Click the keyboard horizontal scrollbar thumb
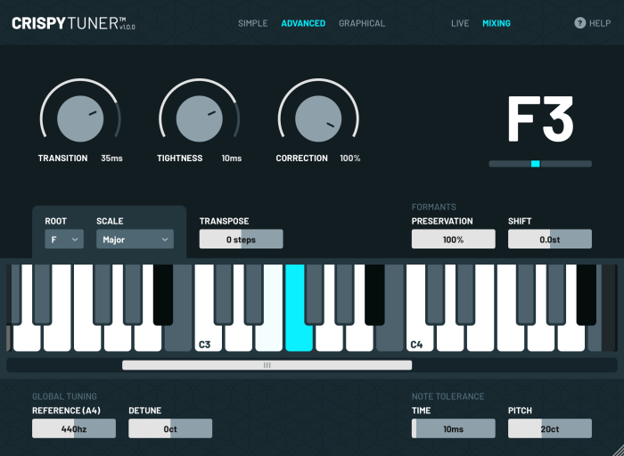This screenshot has width=624, height=456. [267, 365]
